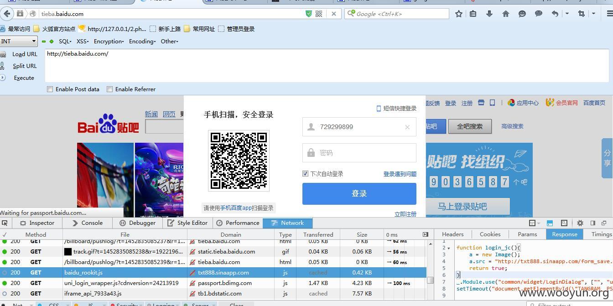This screenshot has width=613, height=306.
Task: Click the browser back arrow button
Action: [6, 14]
